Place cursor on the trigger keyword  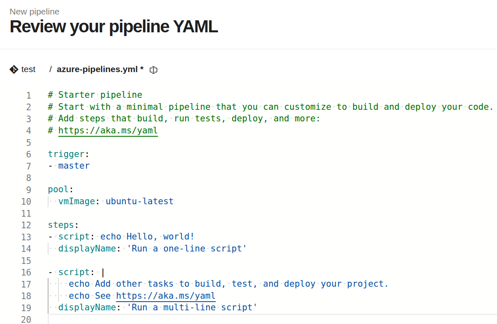[x=66, y=154]
